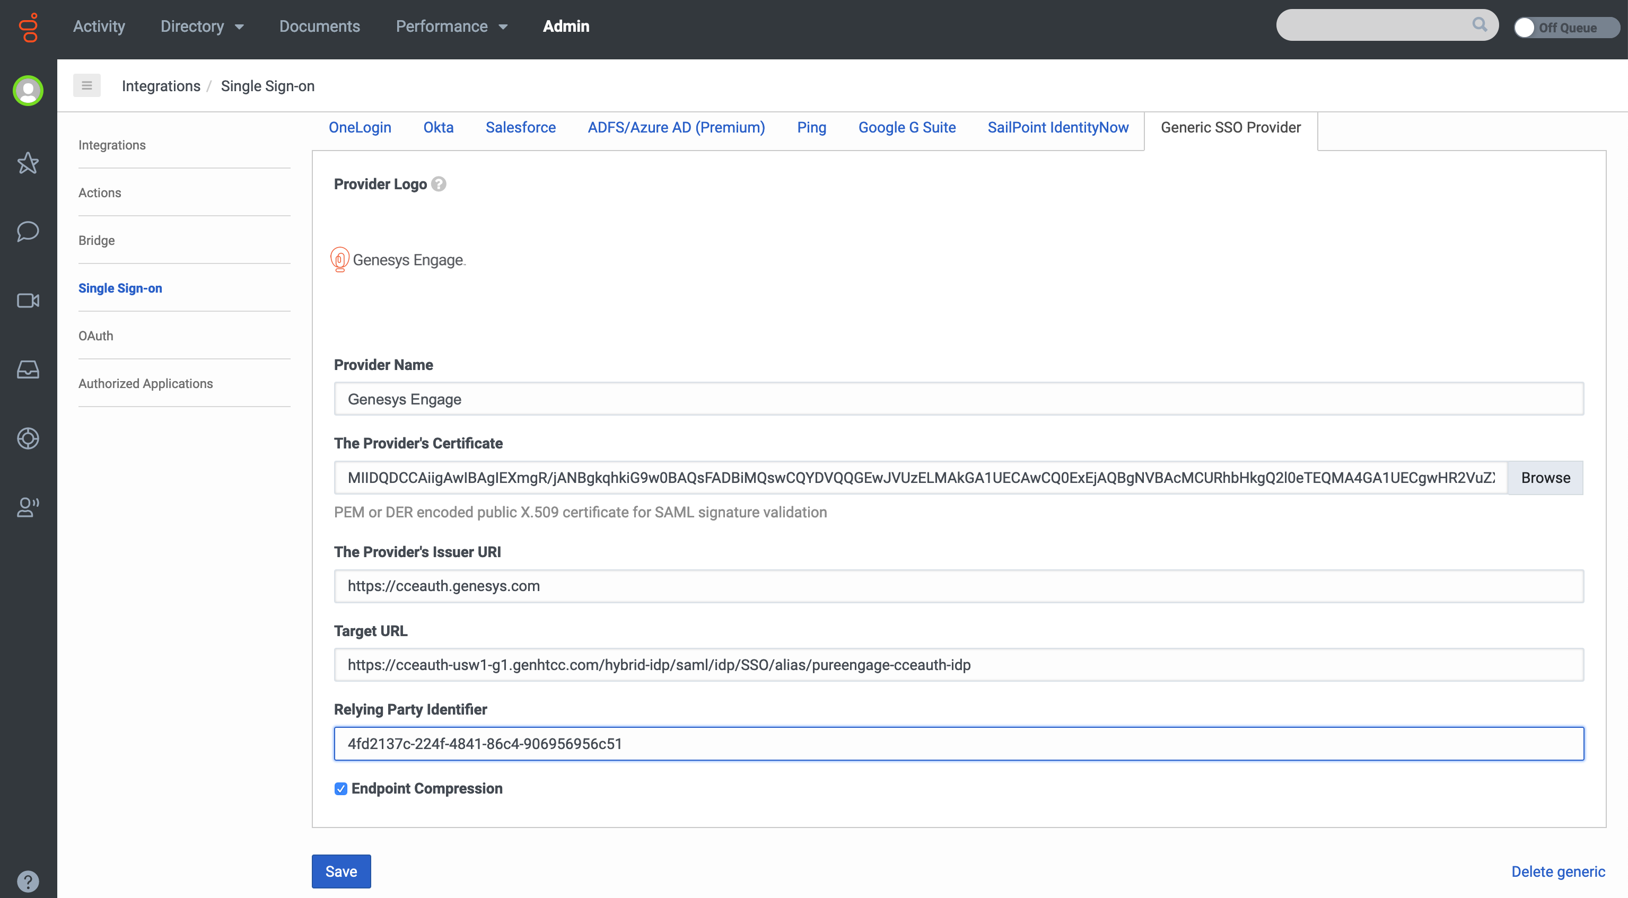The height and width of the screenshot is (898, 1628).
Task: Open Authorized Applications in the side menu
Action: point(145,384)
